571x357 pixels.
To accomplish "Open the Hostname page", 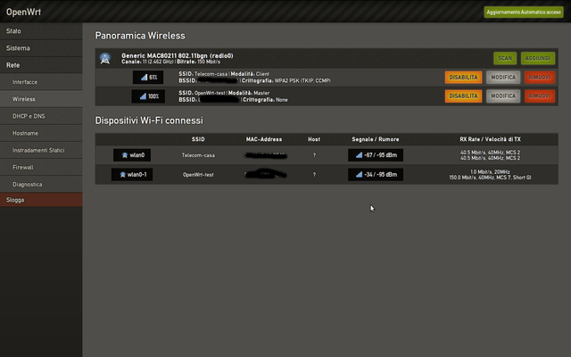I will (41, 133).
